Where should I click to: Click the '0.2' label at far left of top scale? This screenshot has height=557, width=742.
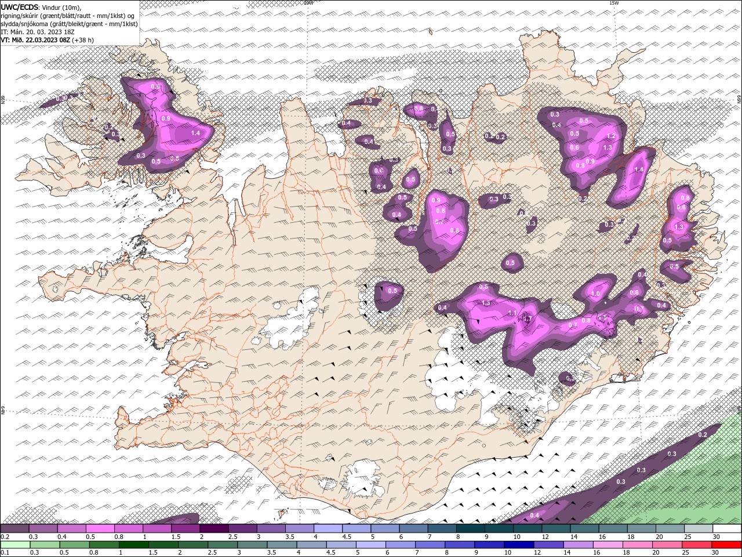pyautogui.click(x=5, y=537)
